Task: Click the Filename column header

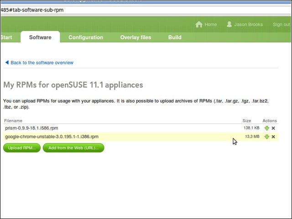Action: pos(13,120)
